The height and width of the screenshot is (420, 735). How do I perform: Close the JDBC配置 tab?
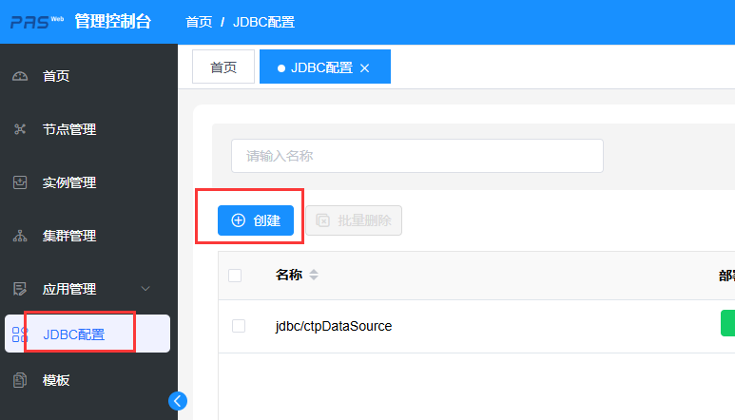click(x=365, y=68)
